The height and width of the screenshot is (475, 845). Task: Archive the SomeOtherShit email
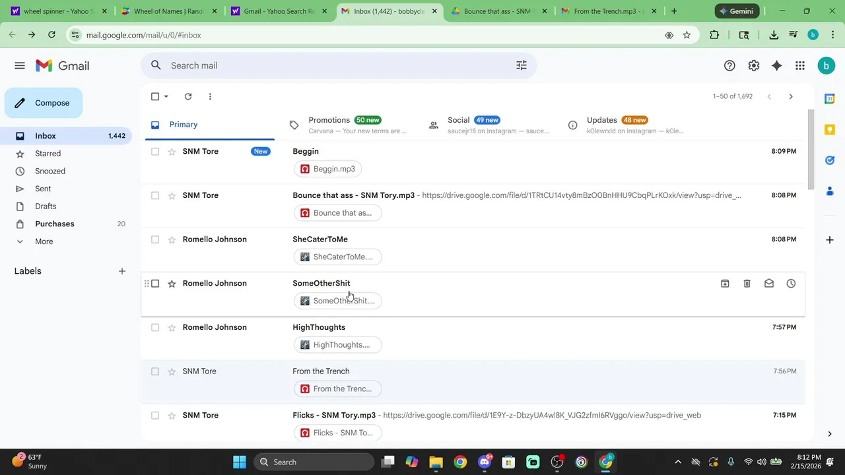coord(725,283)
